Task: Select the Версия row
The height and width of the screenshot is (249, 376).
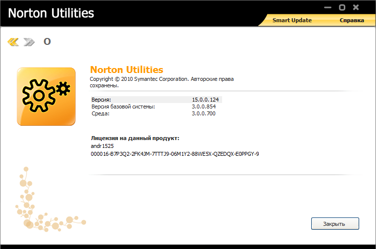Action: click(101, 100)
